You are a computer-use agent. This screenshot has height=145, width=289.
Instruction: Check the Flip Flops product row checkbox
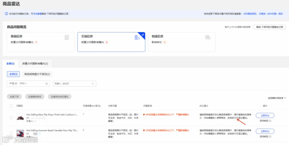point(11,117)
